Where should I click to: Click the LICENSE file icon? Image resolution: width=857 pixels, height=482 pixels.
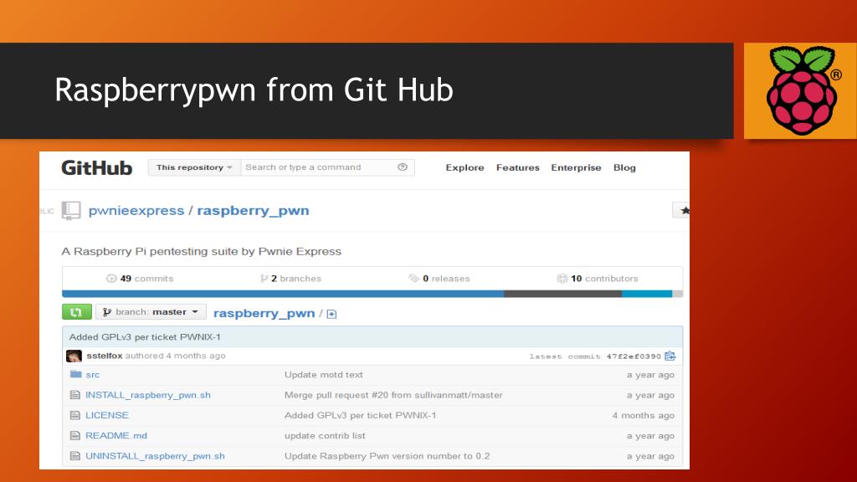[74, 415]
